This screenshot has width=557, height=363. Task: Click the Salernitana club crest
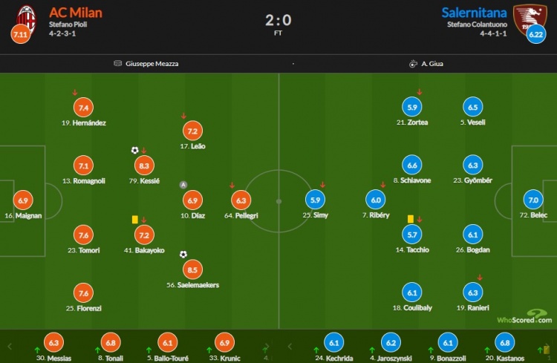coord(530,19)
